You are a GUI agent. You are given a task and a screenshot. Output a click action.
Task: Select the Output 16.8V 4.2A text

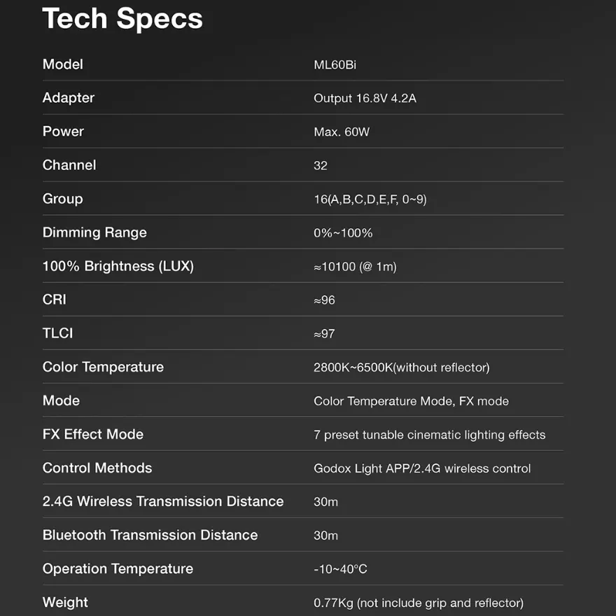coord(365,98)
